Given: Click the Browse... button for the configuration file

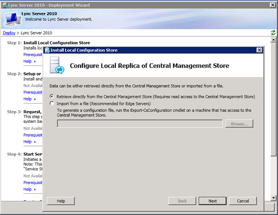Looking at the screenshot, I should point(239,124).
